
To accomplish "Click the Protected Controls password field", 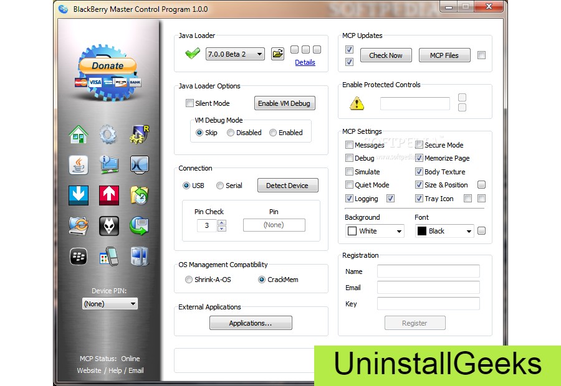I will [x=415, y=103].
